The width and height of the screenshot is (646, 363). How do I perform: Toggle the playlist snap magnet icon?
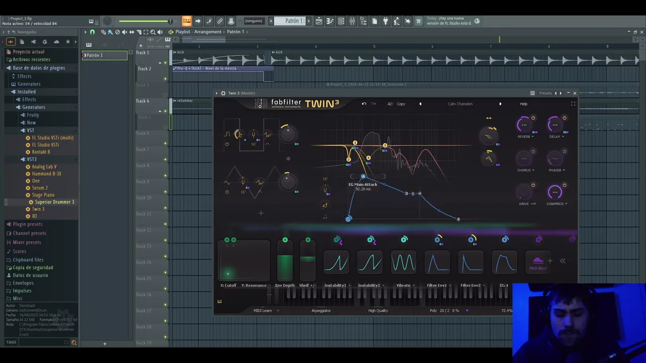point(92,32)
